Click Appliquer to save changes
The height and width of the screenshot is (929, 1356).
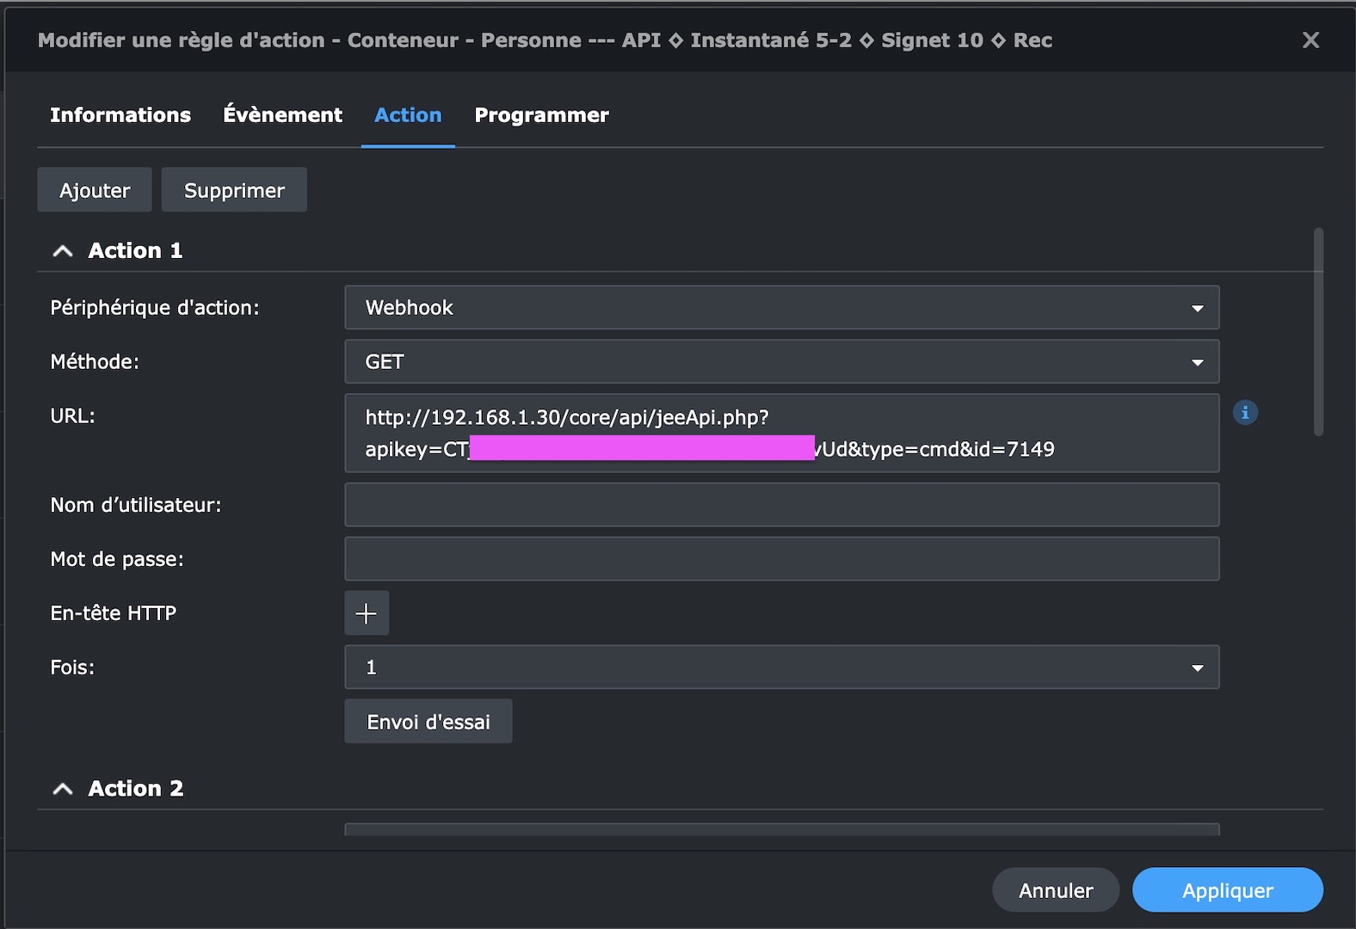[1227, 890]
